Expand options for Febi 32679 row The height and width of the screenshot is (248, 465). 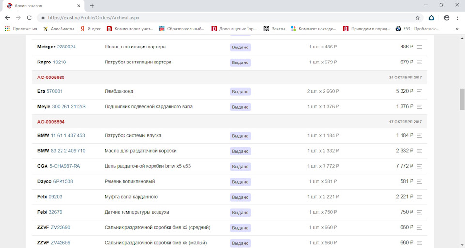tap(419, 212)
